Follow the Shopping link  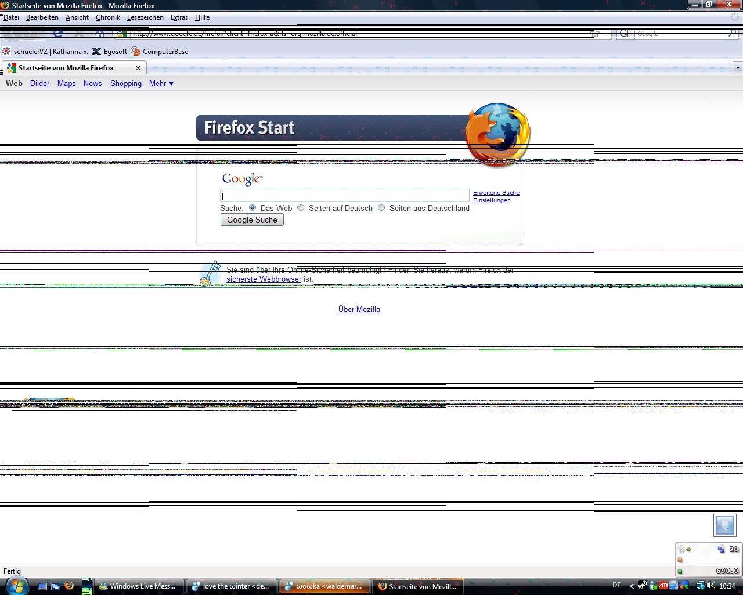tap(126, 84)
